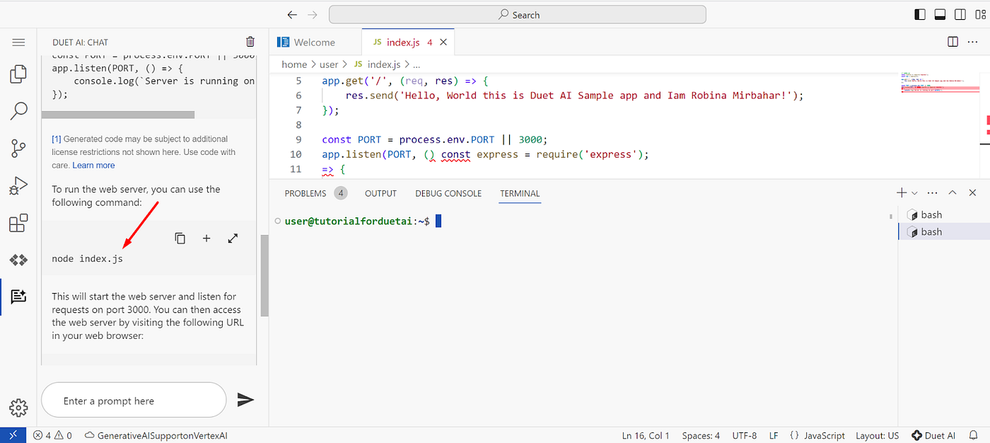
Task: Create a new terminal with plus
Action: [x=902, y=193]
